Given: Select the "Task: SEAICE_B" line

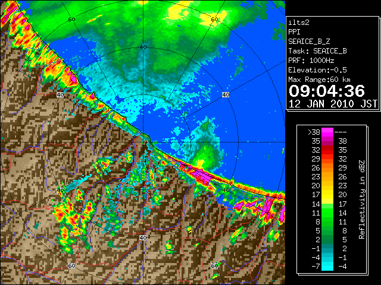Looking at the screenshot, I should point(317,51).
